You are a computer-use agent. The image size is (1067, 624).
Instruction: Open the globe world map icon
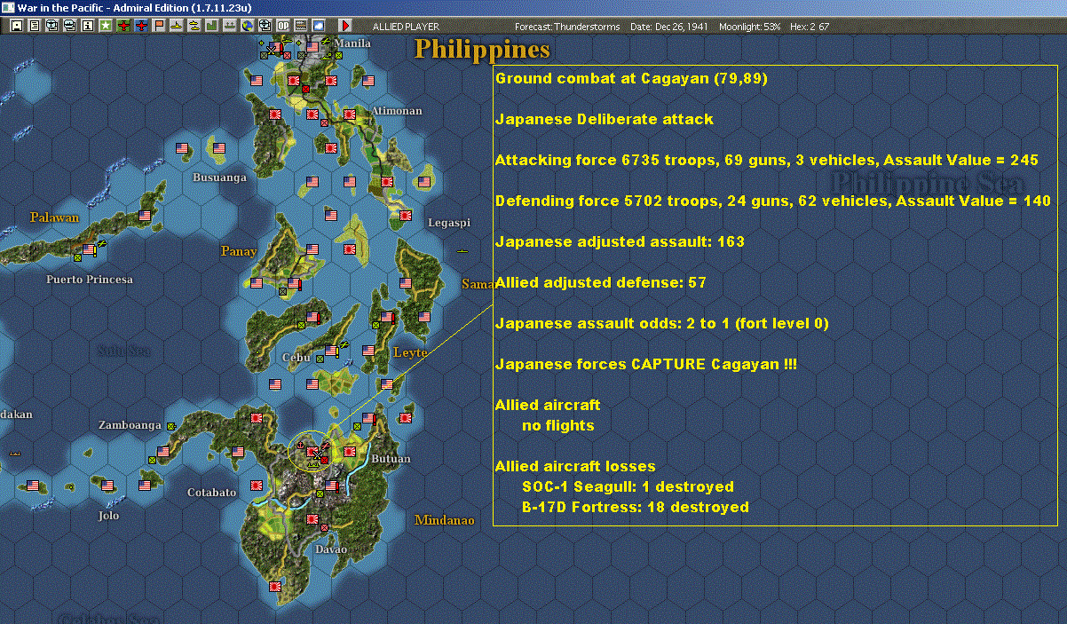[x=246, y=27]
